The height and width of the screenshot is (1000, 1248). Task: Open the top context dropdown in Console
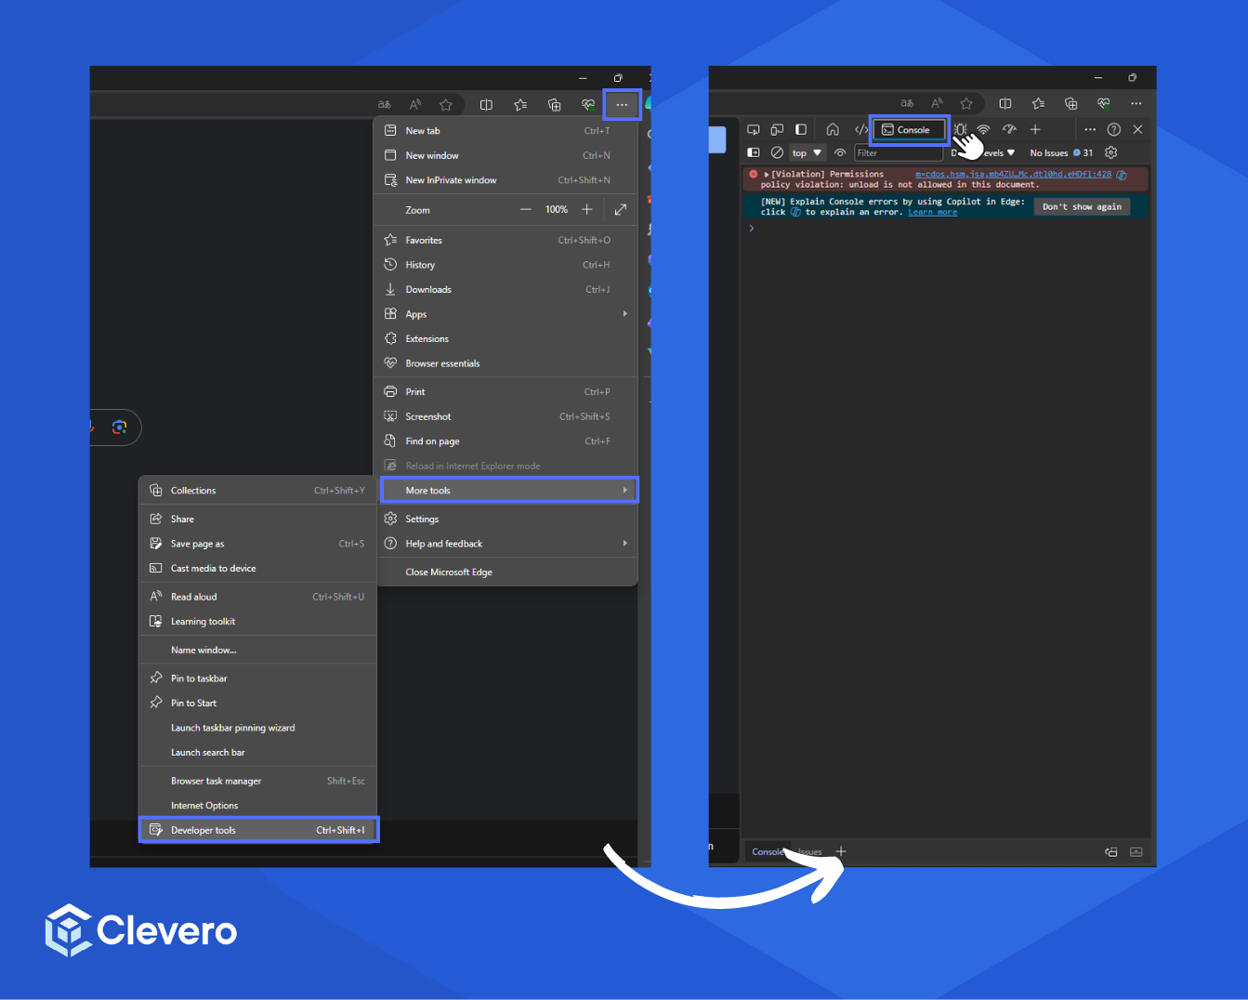coord(807,152)
